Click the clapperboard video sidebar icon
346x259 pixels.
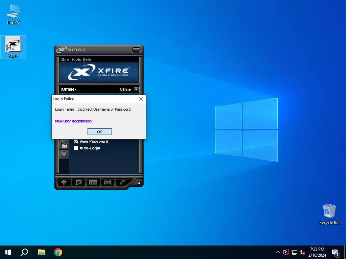64,145
